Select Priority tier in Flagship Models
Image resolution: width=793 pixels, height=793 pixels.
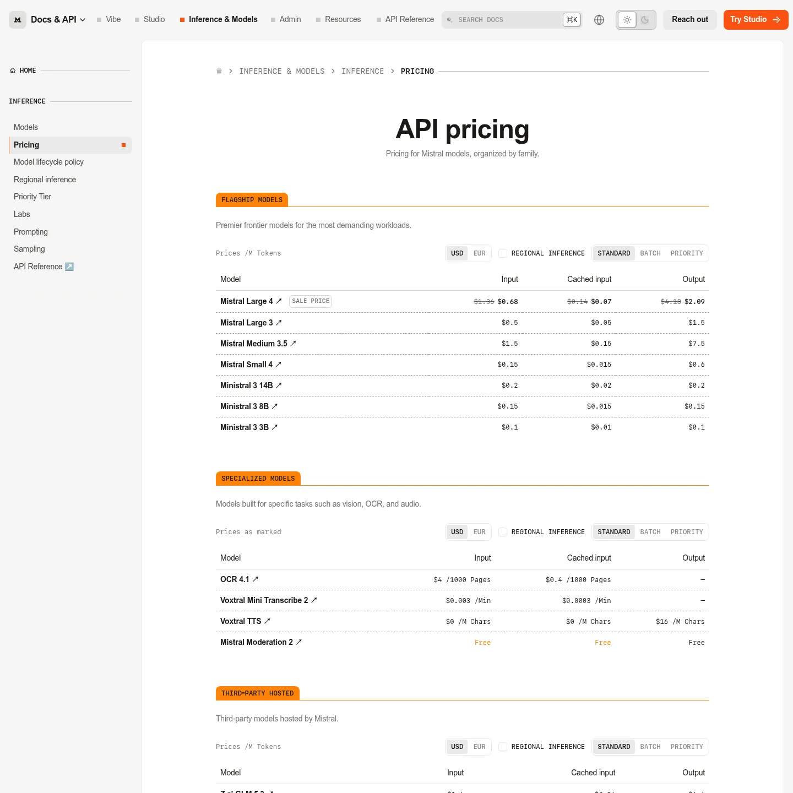coord(687,253)
